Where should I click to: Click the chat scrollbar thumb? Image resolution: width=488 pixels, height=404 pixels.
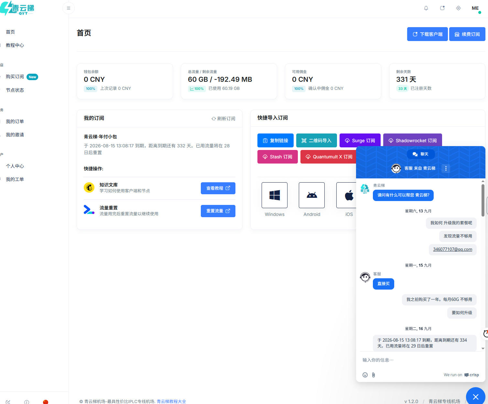[x=483, y=200]
